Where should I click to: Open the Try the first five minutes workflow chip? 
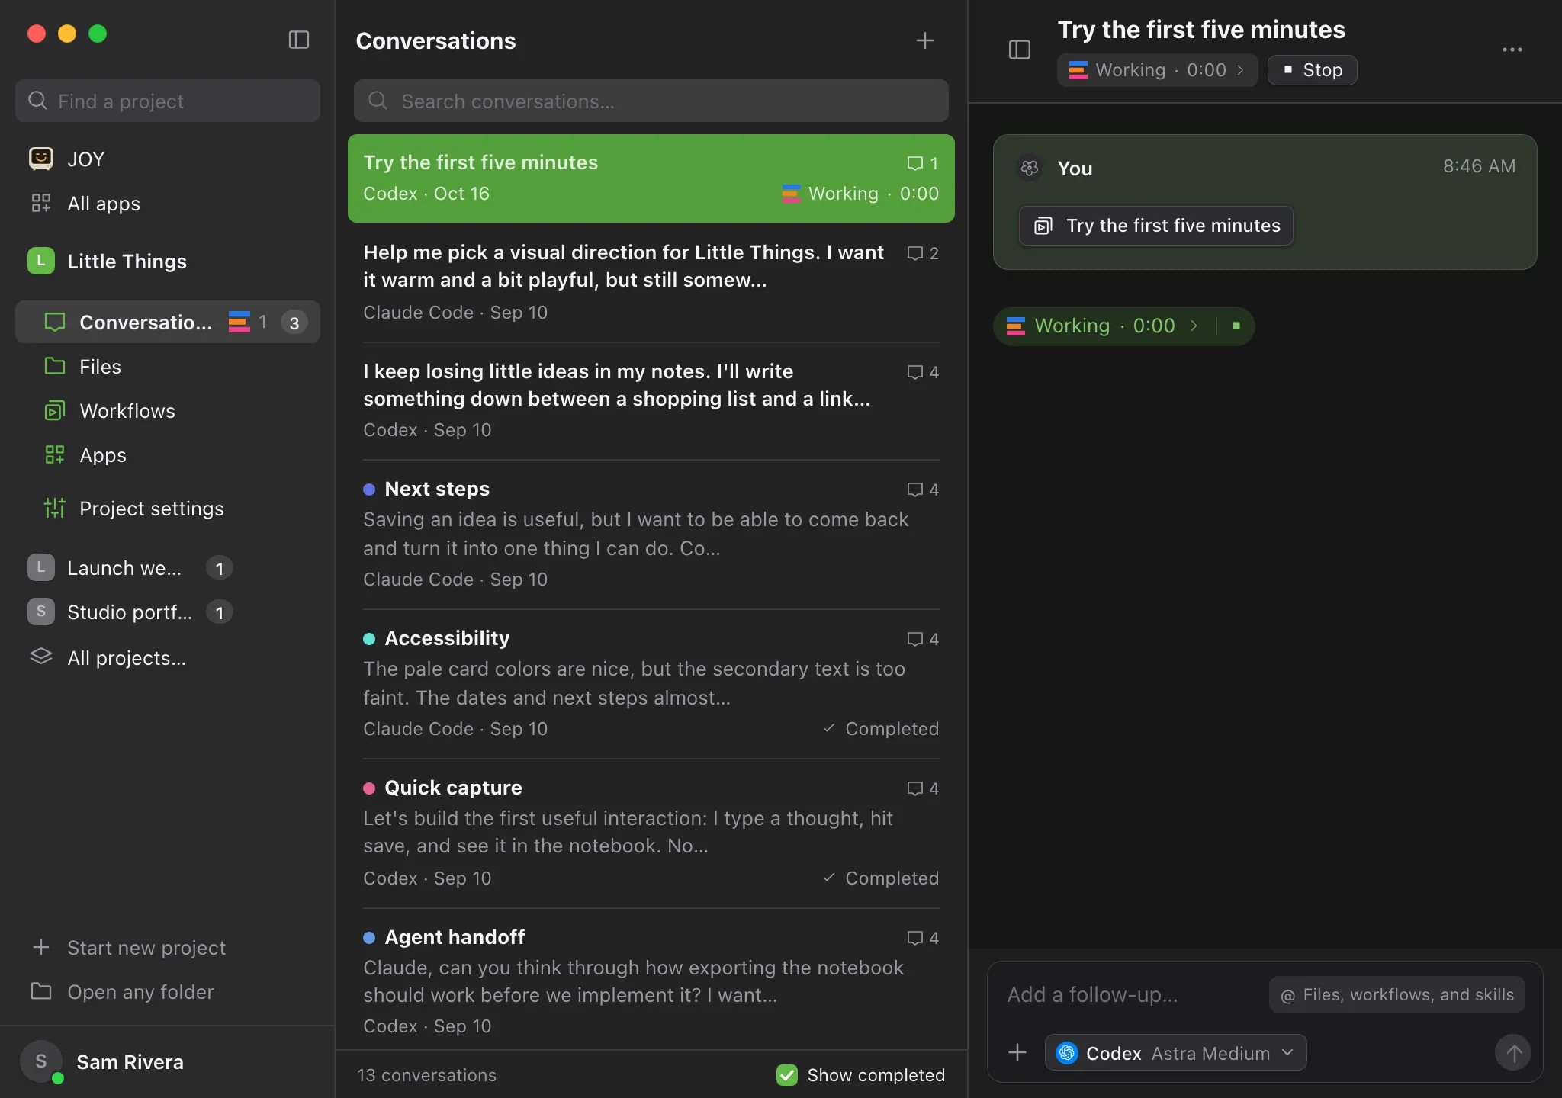coord(1156,226)
